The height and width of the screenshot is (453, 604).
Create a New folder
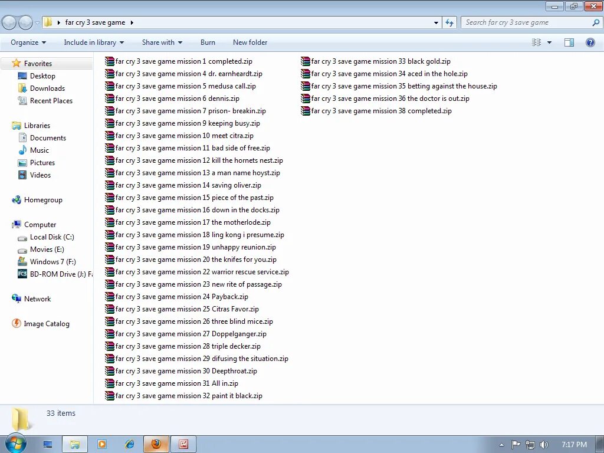coord(250,42)
